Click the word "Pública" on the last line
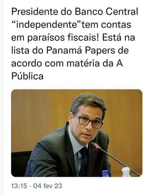 click(x=27, y=76)
